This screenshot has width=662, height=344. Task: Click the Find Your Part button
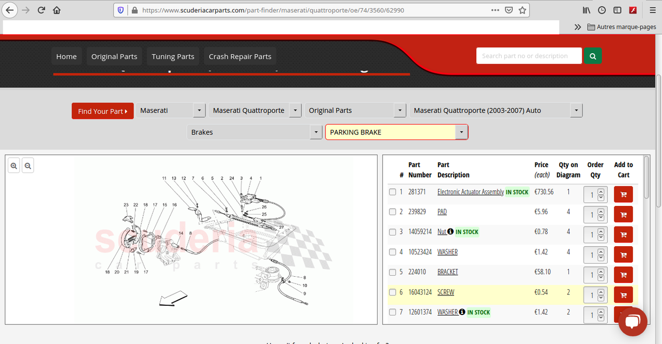(102, 111)
